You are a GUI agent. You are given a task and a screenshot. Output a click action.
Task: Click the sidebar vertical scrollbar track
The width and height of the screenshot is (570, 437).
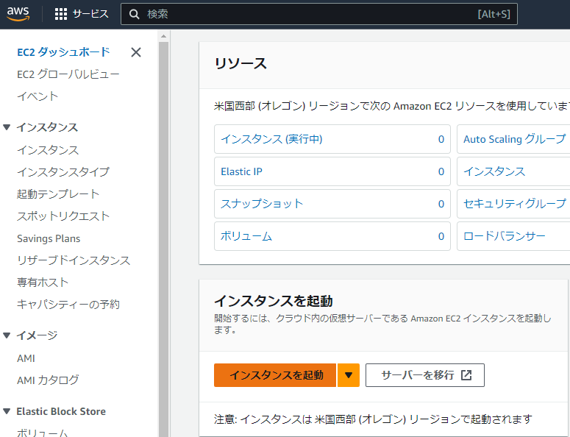click(163, 239)
